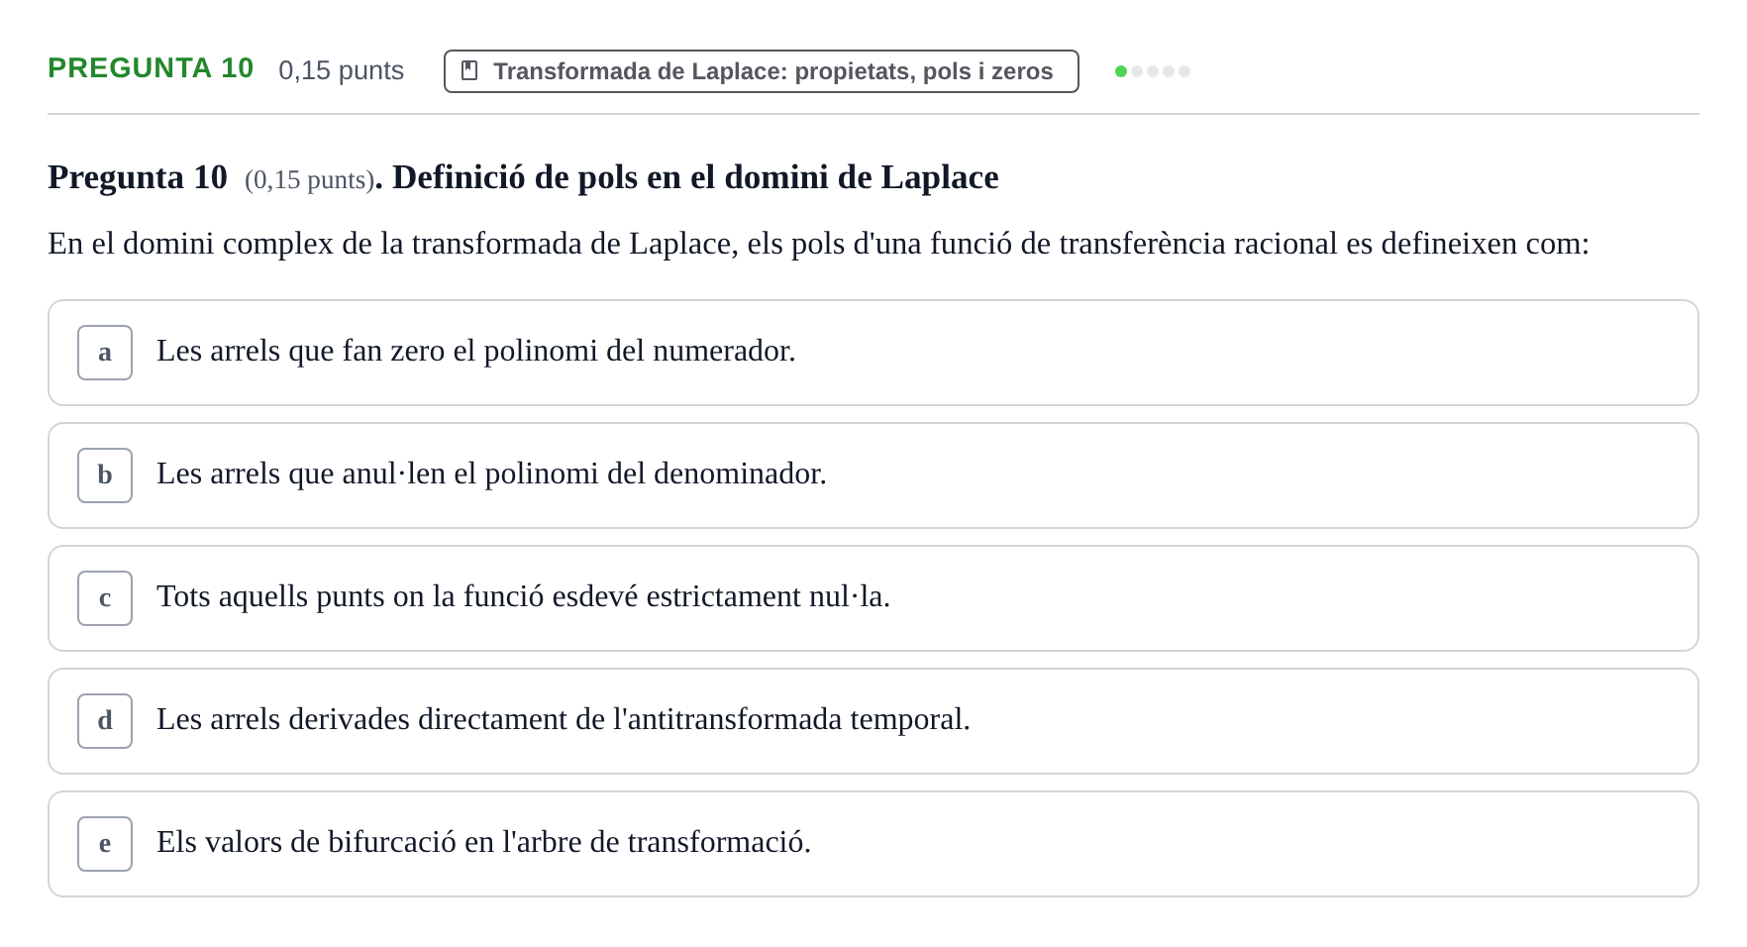Choose the 'valors de bifurcació' answer
Image resolution: width=1747 pixels, height=947 pixels.
tap(873, 844)
